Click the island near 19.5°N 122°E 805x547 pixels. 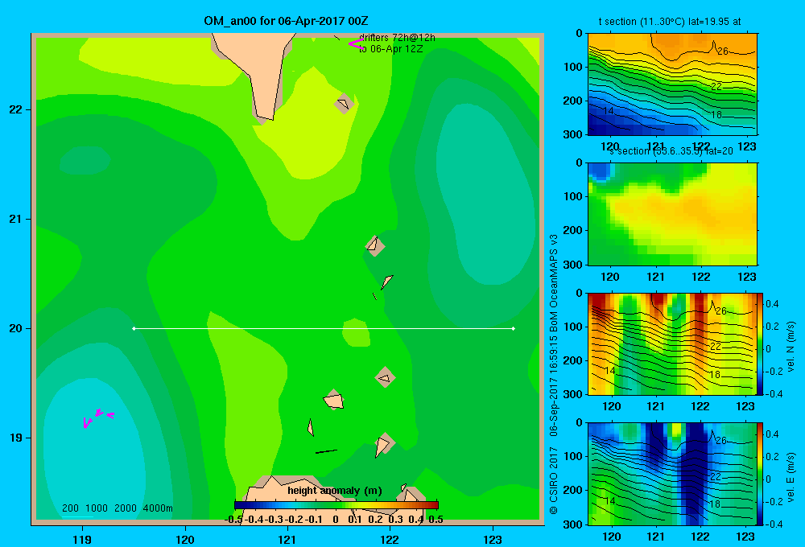point(385,377)
